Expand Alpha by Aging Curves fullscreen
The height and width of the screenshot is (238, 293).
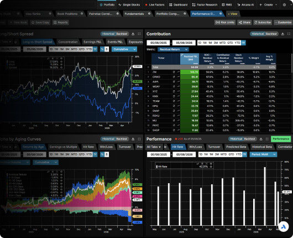tap(139, 139)
